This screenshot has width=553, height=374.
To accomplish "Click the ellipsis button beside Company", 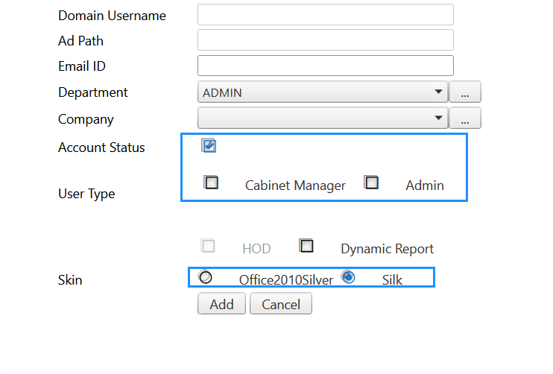I will pyautogui.click(x=465, y=118).
